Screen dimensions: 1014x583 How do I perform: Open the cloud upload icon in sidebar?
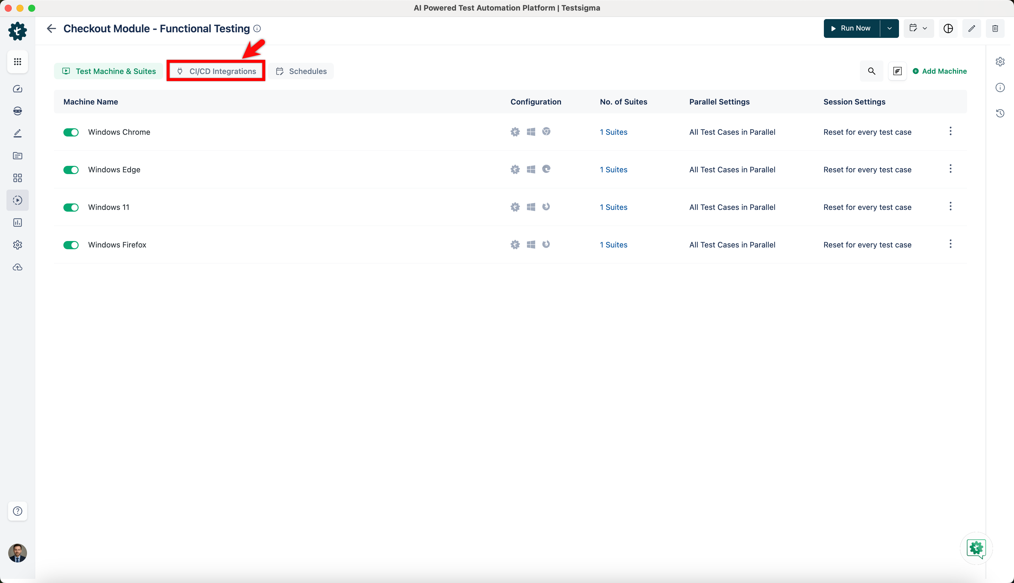tap(17, 267)
